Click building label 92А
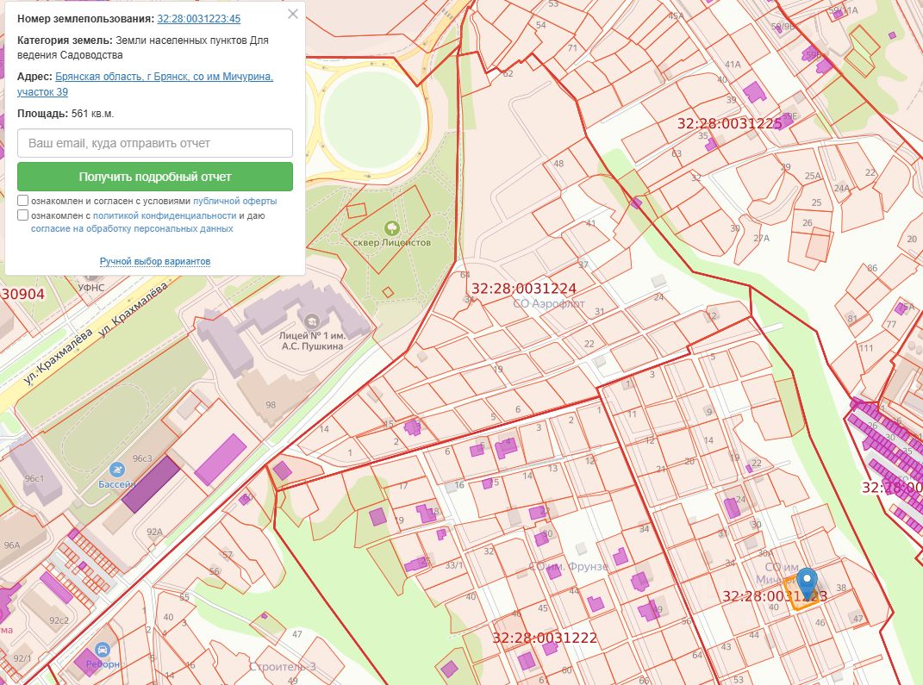 tap(155, 532)
